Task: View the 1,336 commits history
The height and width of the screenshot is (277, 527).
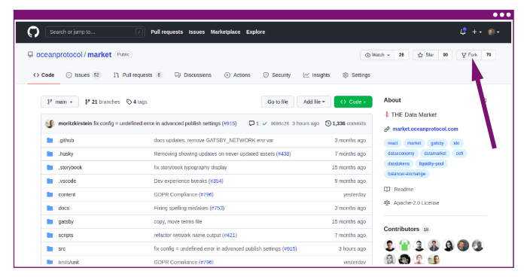Action: [346, 123]
